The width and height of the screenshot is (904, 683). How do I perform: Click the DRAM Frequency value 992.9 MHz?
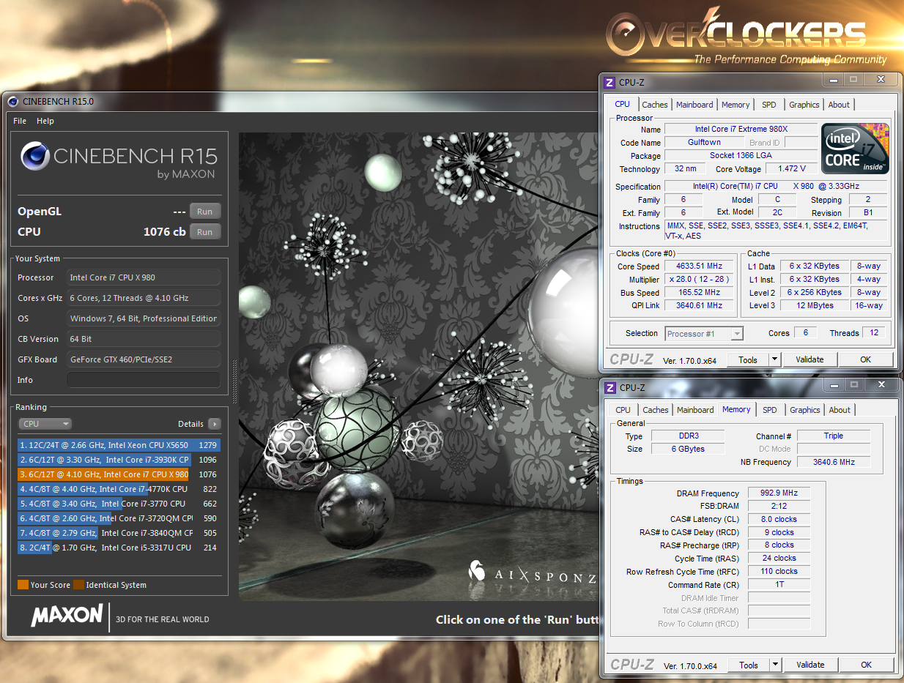tap(779, 493)
